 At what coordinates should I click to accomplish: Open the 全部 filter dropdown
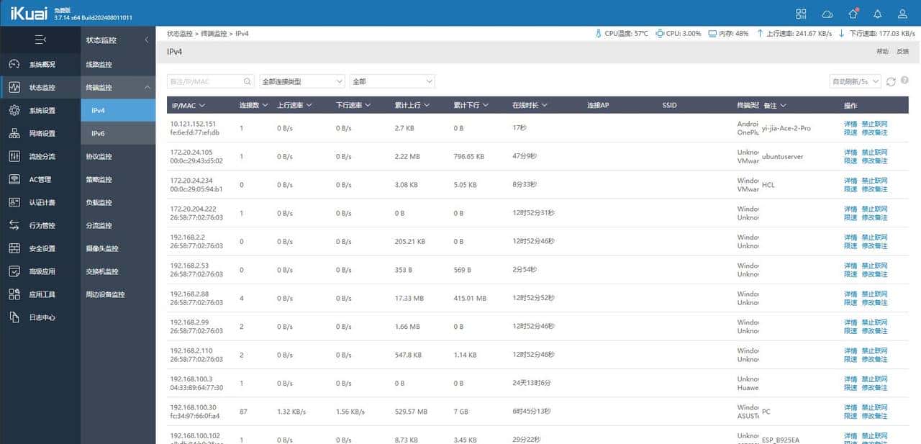tap(392, 81)
